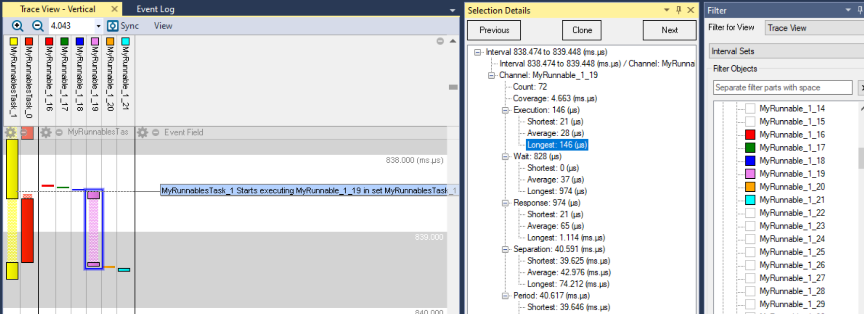Collapse the Execution: 146 tree node

click(x=505, y=110)
